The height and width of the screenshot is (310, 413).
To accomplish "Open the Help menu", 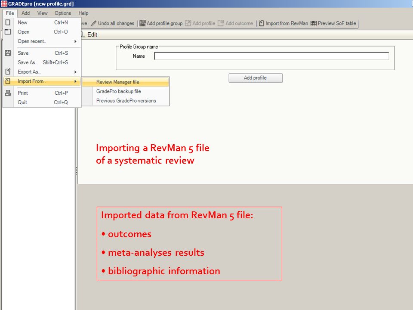I will [83, 13].
